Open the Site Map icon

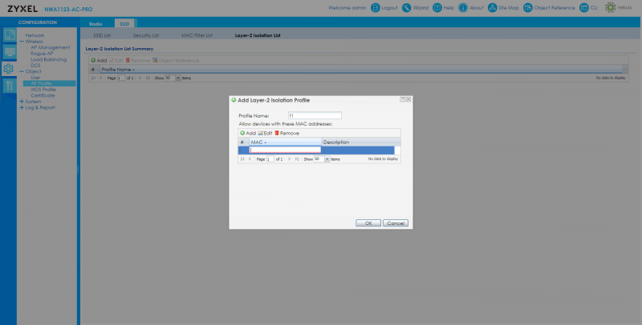(493, 8)
